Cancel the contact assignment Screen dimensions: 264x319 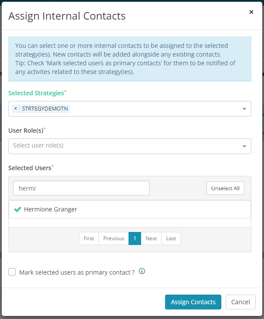coord(240,302)
